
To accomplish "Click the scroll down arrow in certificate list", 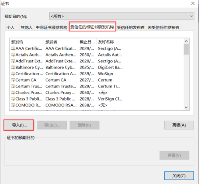I will click(186, 107).
